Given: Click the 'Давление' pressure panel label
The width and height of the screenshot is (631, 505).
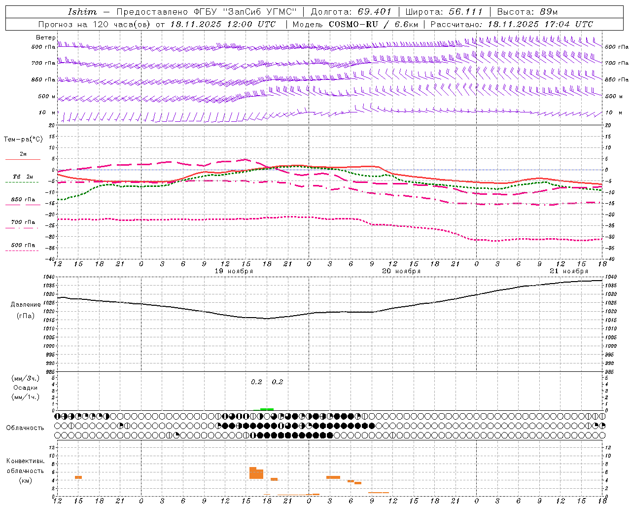Looking at the screenshot, I should tap(26, 305).
